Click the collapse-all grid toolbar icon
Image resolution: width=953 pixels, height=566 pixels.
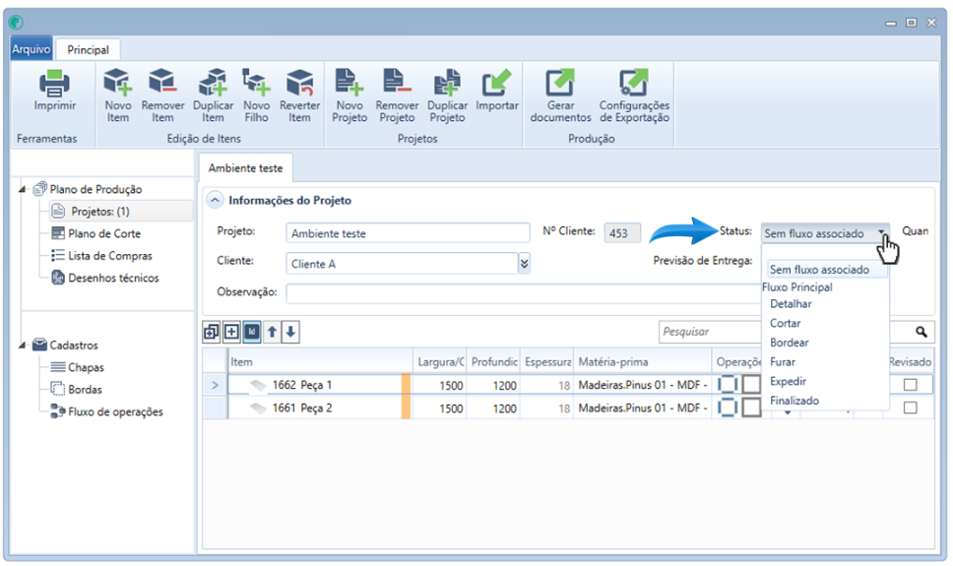(x=212, y=332)
